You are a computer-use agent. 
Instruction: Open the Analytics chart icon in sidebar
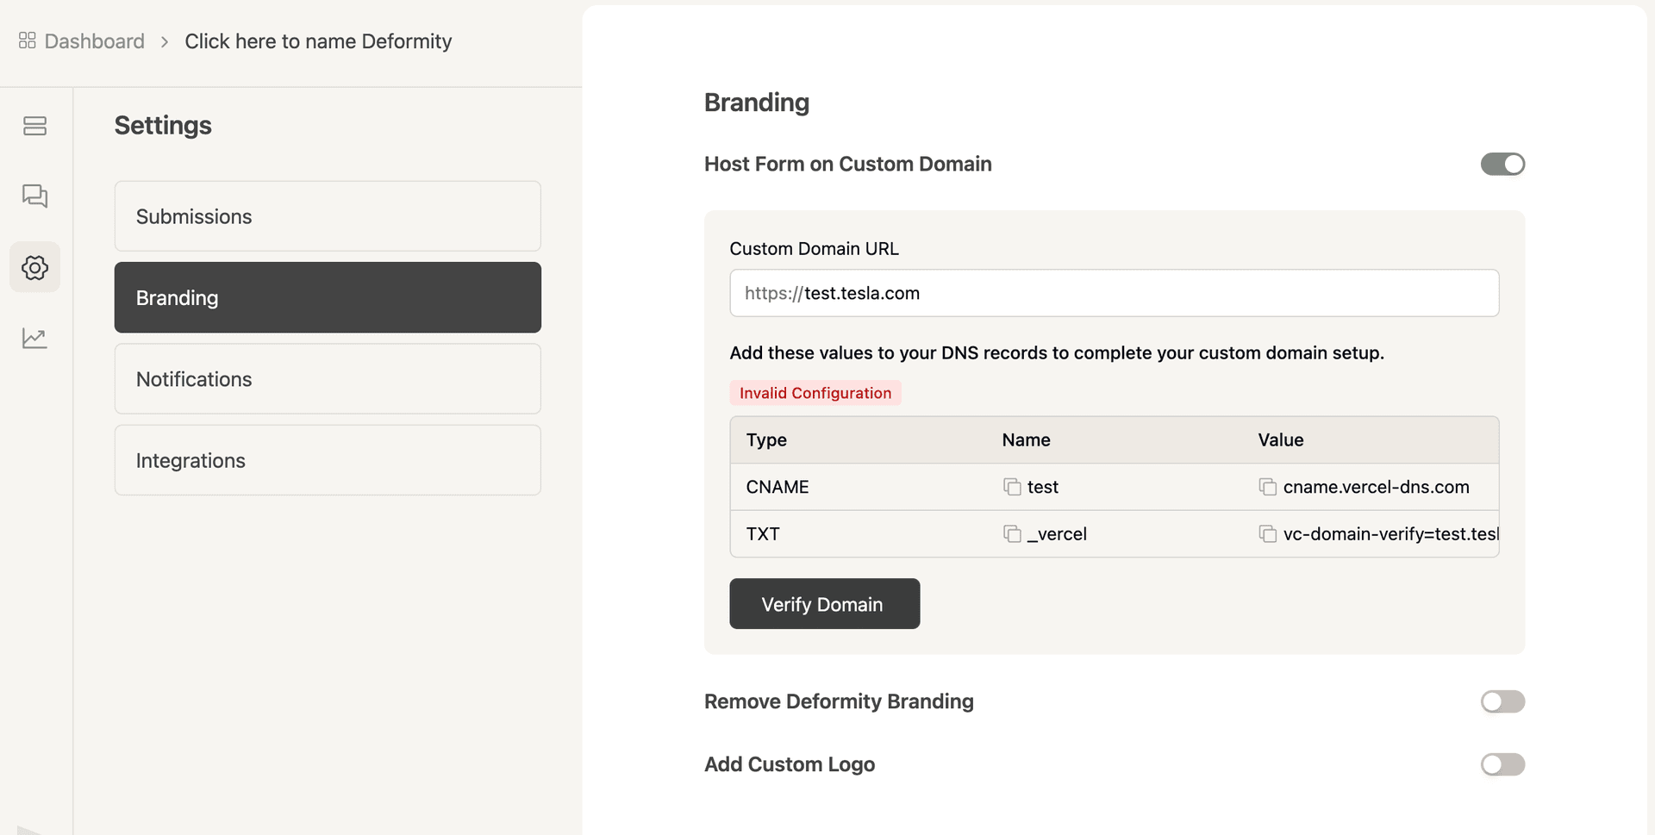coord(34,338)
